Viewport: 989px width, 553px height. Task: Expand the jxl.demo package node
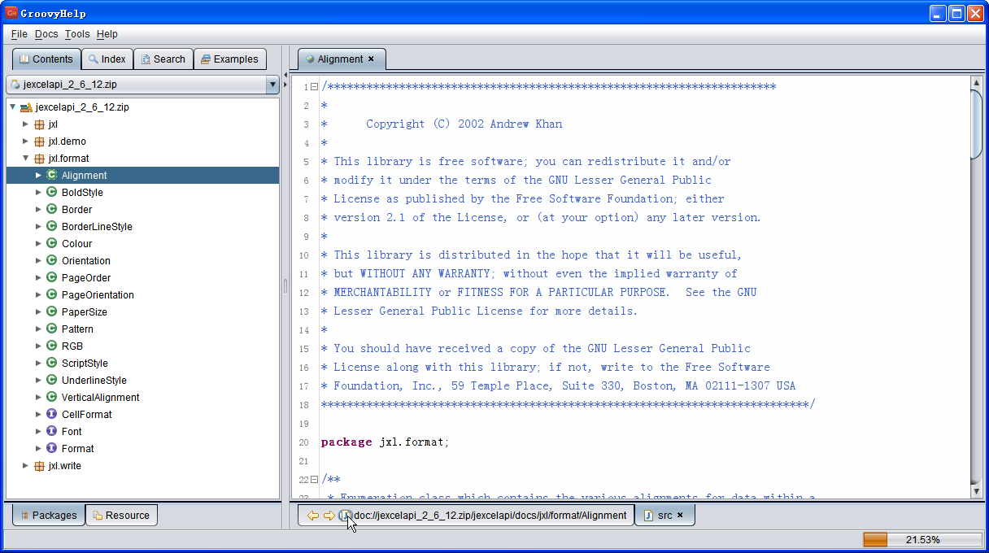(26, 142)
